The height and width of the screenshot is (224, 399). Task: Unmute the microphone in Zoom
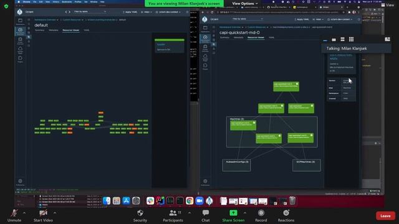[x=14, y=216]
